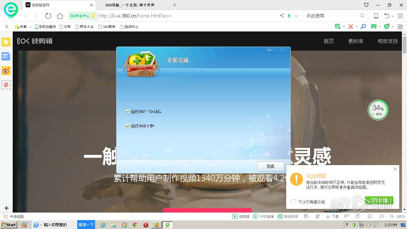
Task: Click the undo closed tab arrow
Action: [386, 16]
